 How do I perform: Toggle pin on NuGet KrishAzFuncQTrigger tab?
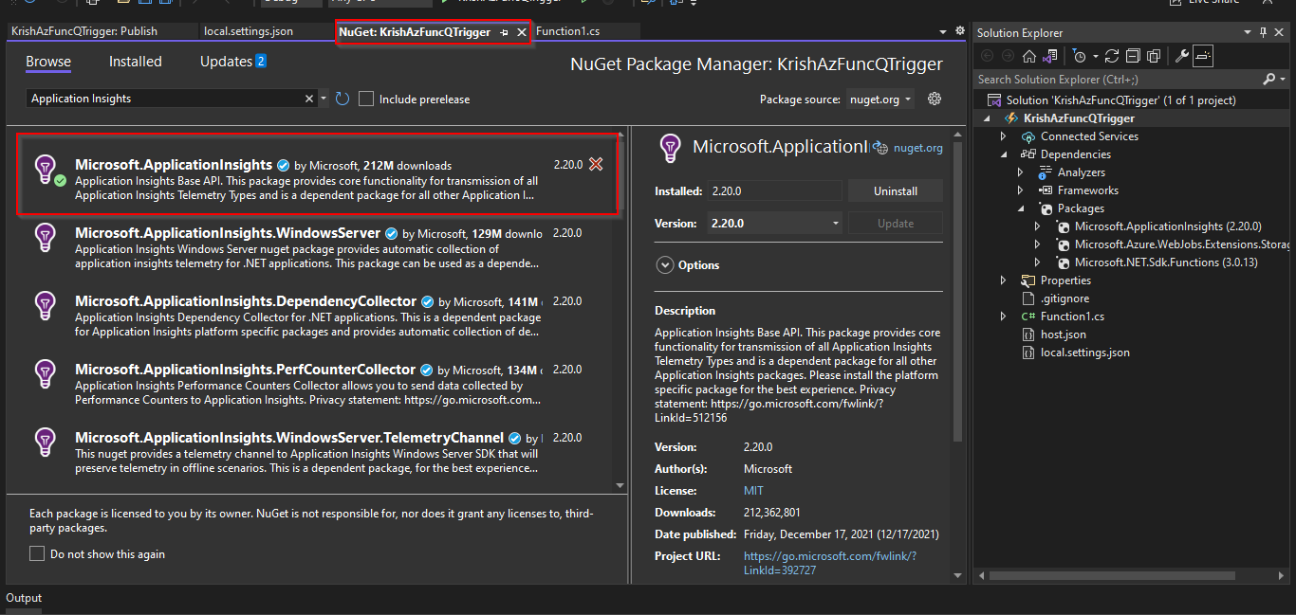[x=505, y=32]
